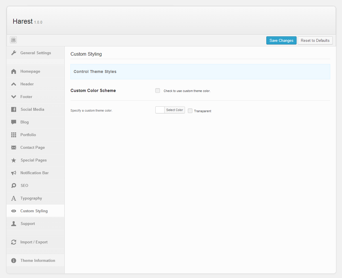
Task: Click the grid icon beside Portfolio
Action: coord(14,135)
